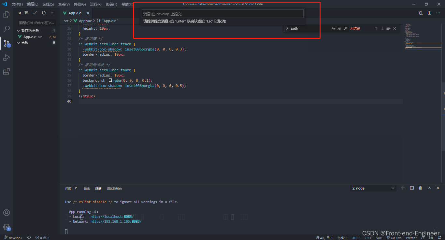
Task: Open the 运行(R) menu
Action: coord(96,4)
